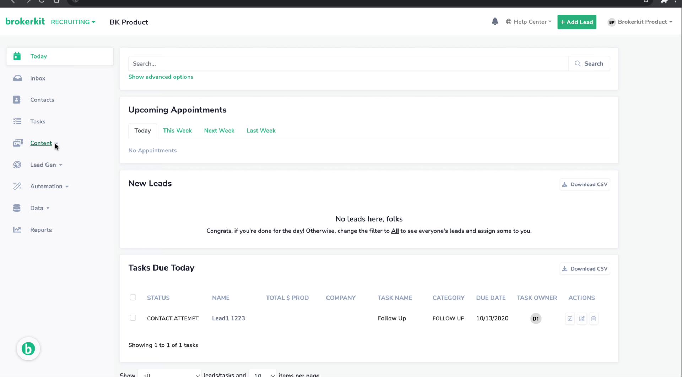Click the Search button

coord(589,63)
